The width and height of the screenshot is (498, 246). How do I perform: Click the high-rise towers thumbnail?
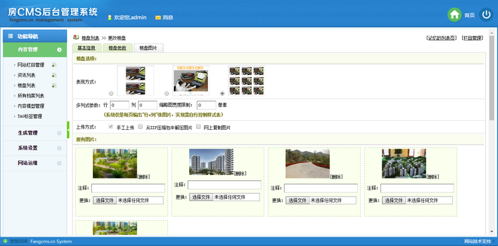211,162
